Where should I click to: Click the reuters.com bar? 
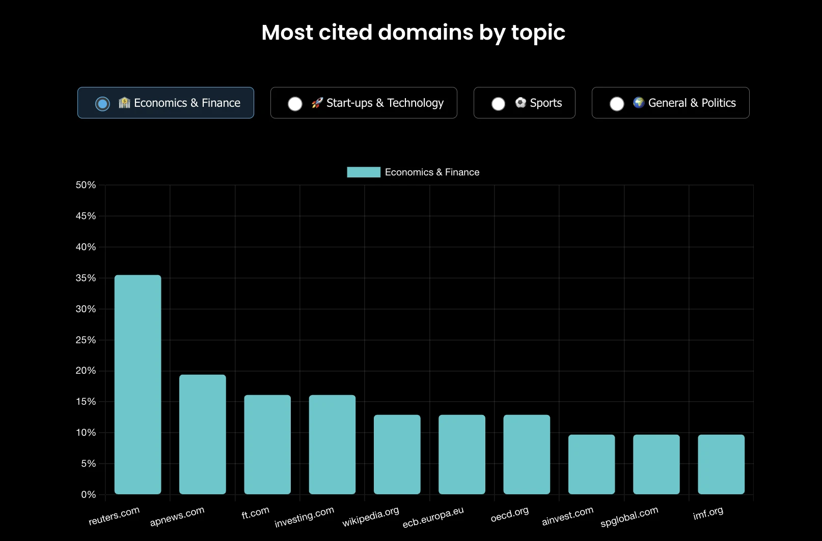pos(138,384)
